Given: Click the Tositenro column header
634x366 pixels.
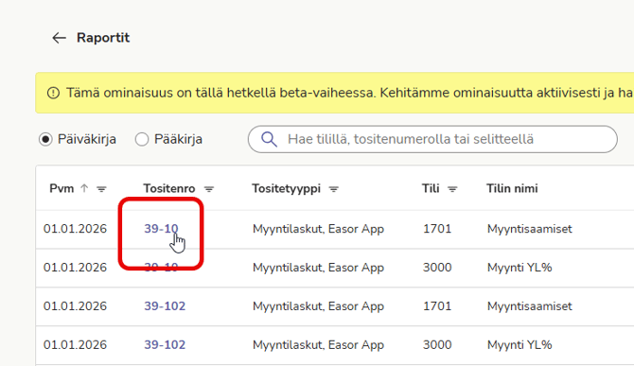Looking at the screenshot, I should pyautogui.click(x=169, y=188).
